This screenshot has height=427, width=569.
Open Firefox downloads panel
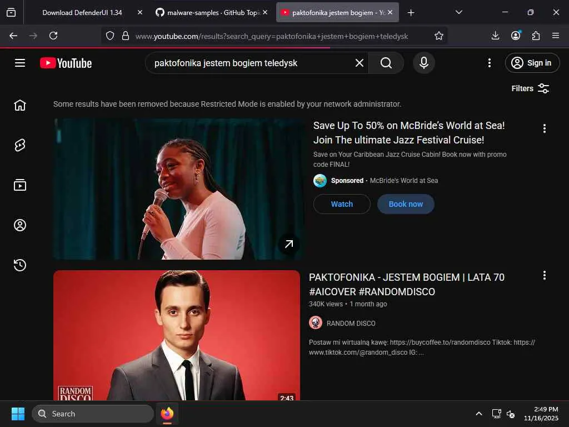tap(495, 36)
